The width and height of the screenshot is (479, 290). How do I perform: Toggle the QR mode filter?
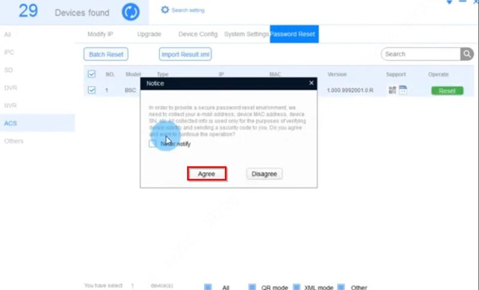pos(252,287)
